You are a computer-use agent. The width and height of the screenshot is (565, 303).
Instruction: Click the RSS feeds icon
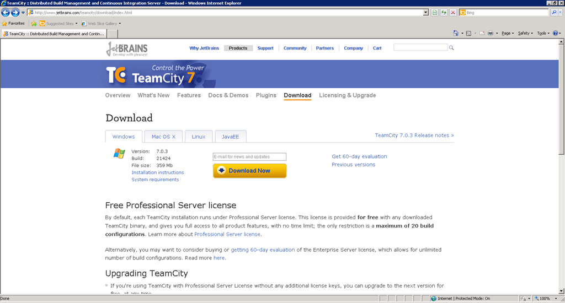click(x=468, y=33)
